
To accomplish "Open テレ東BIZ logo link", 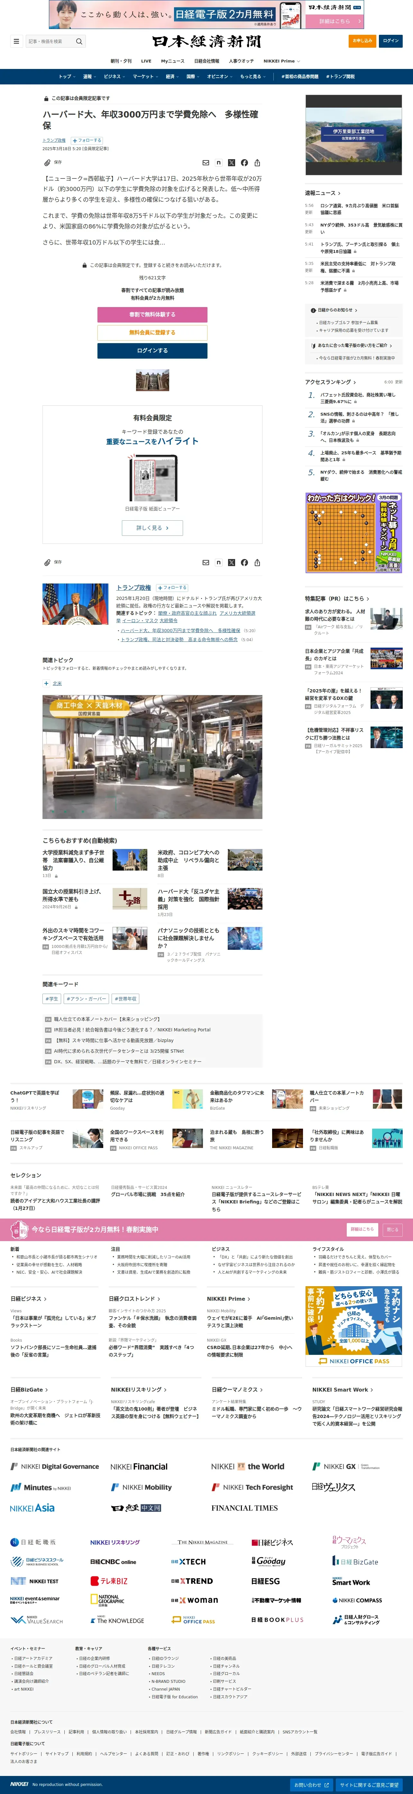I will [x=109, y=1581].
